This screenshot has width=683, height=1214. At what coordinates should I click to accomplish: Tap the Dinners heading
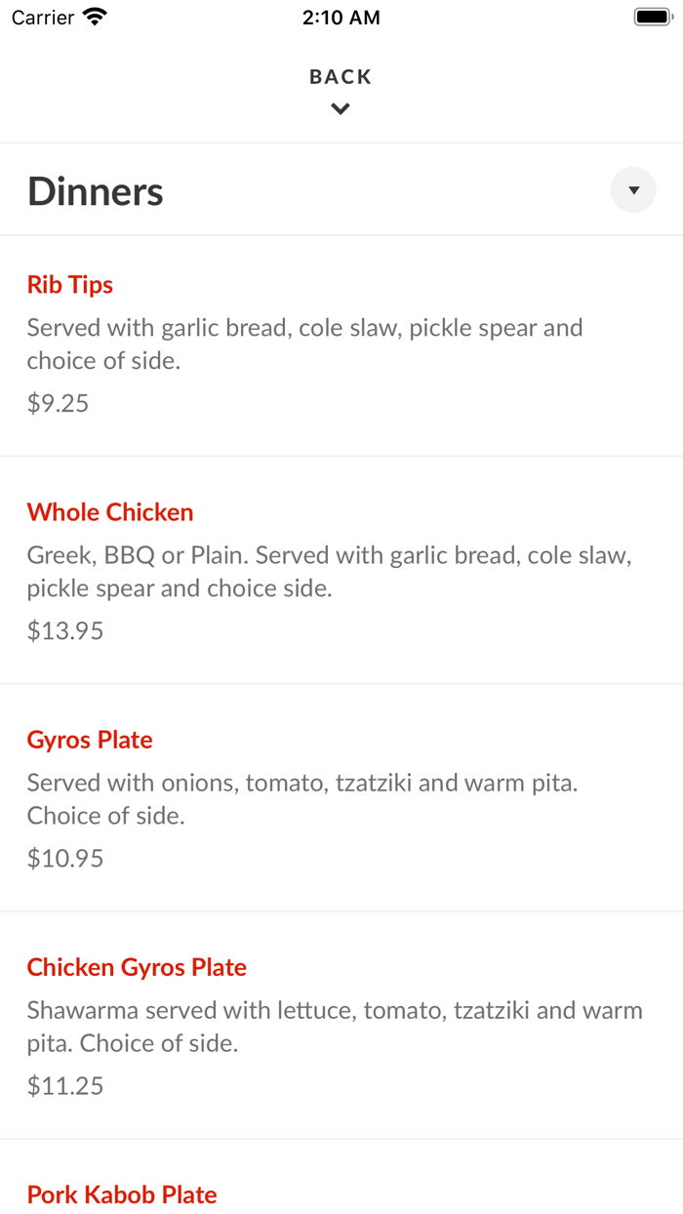tap(95, 191)
